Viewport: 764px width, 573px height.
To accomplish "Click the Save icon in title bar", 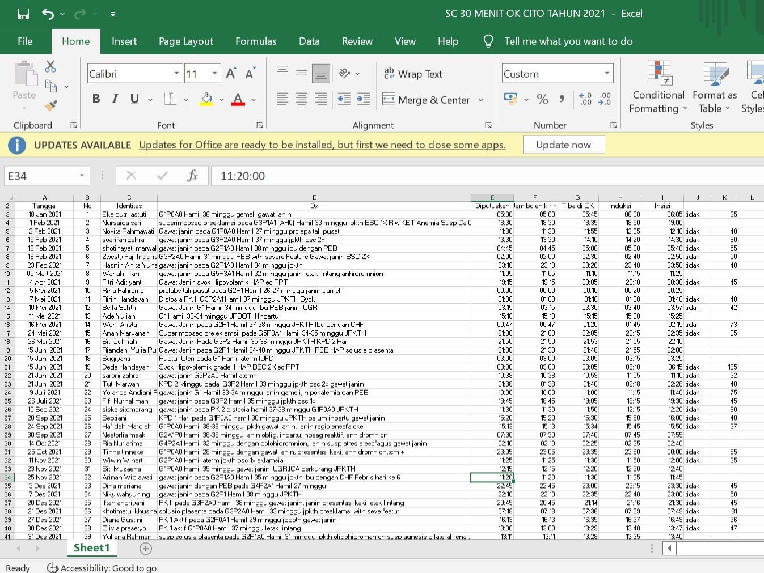I will 23,14.
